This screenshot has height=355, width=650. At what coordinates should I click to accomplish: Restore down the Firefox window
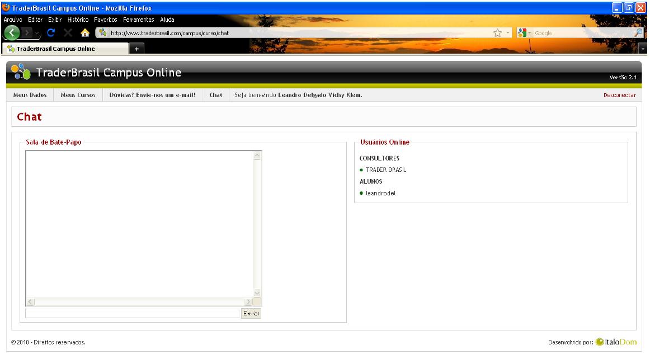click(x=629, y=8)
